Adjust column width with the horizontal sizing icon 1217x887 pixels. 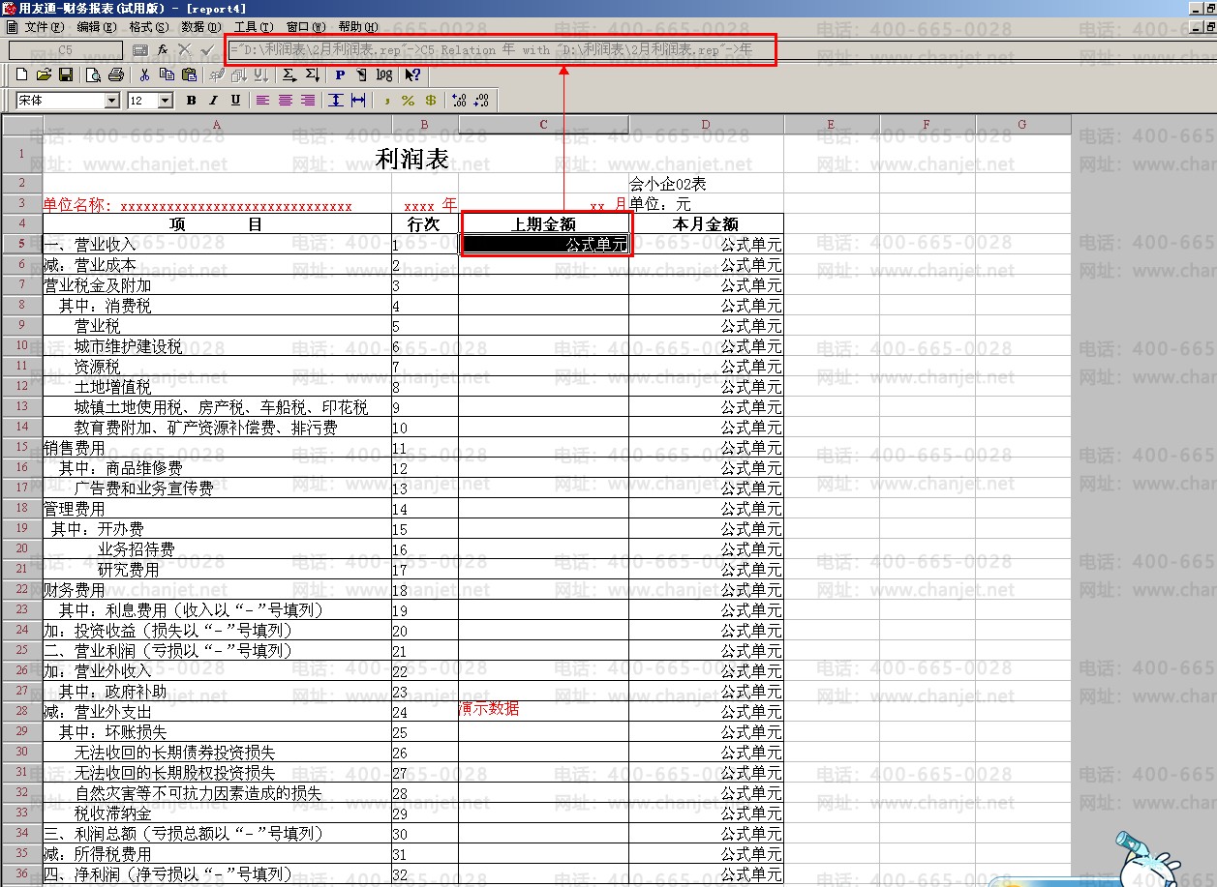(358, 100)
